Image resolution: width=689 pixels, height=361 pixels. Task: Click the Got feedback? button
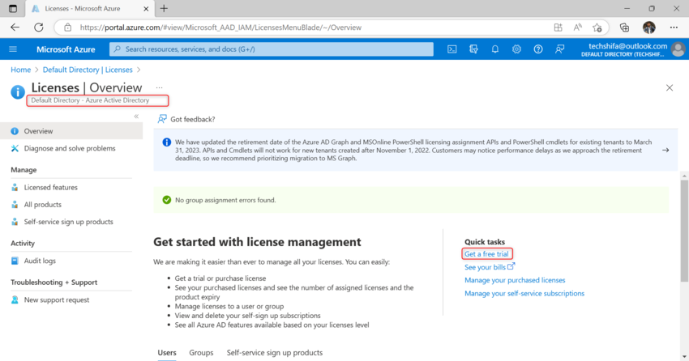click(186, 119)
